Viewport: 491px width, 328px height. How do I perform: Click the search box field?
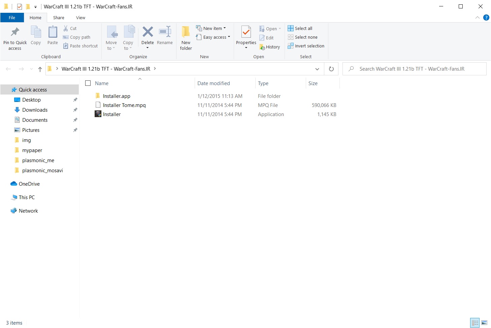[415, 69]
